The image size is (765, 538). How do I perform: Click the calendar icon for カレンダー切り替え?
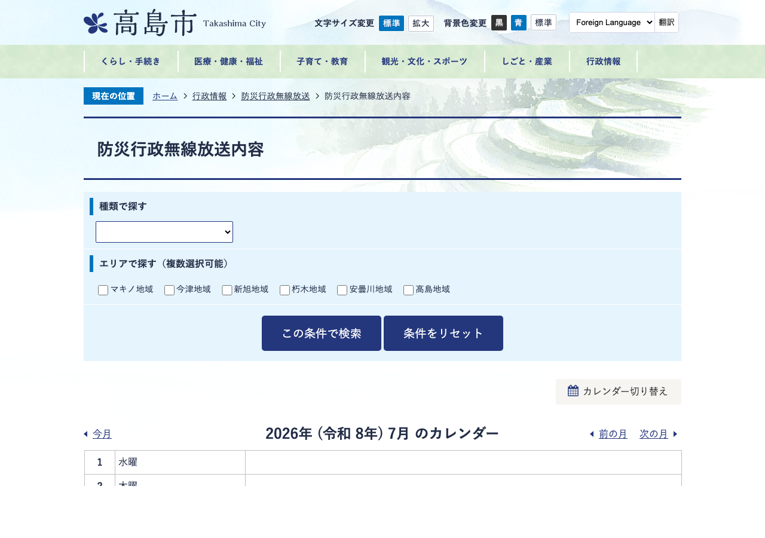point(573,391)
